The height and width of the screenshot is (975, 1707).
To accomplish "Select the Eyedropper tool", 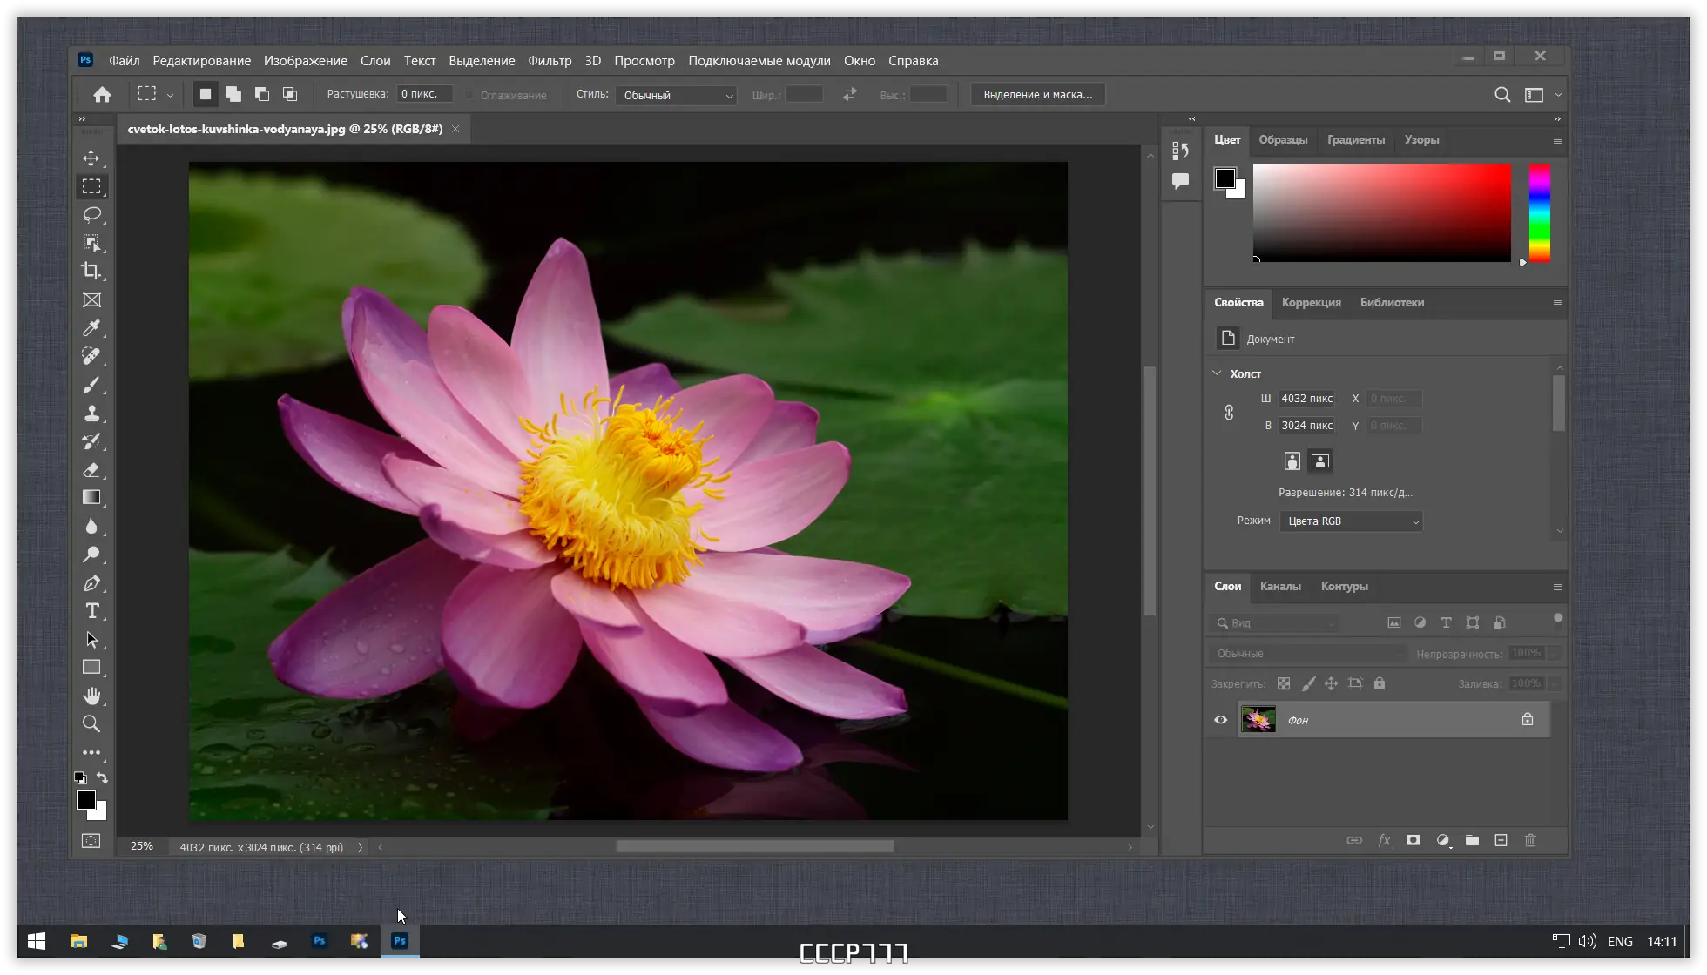I will pyautogui.click(x=91, y=328).
